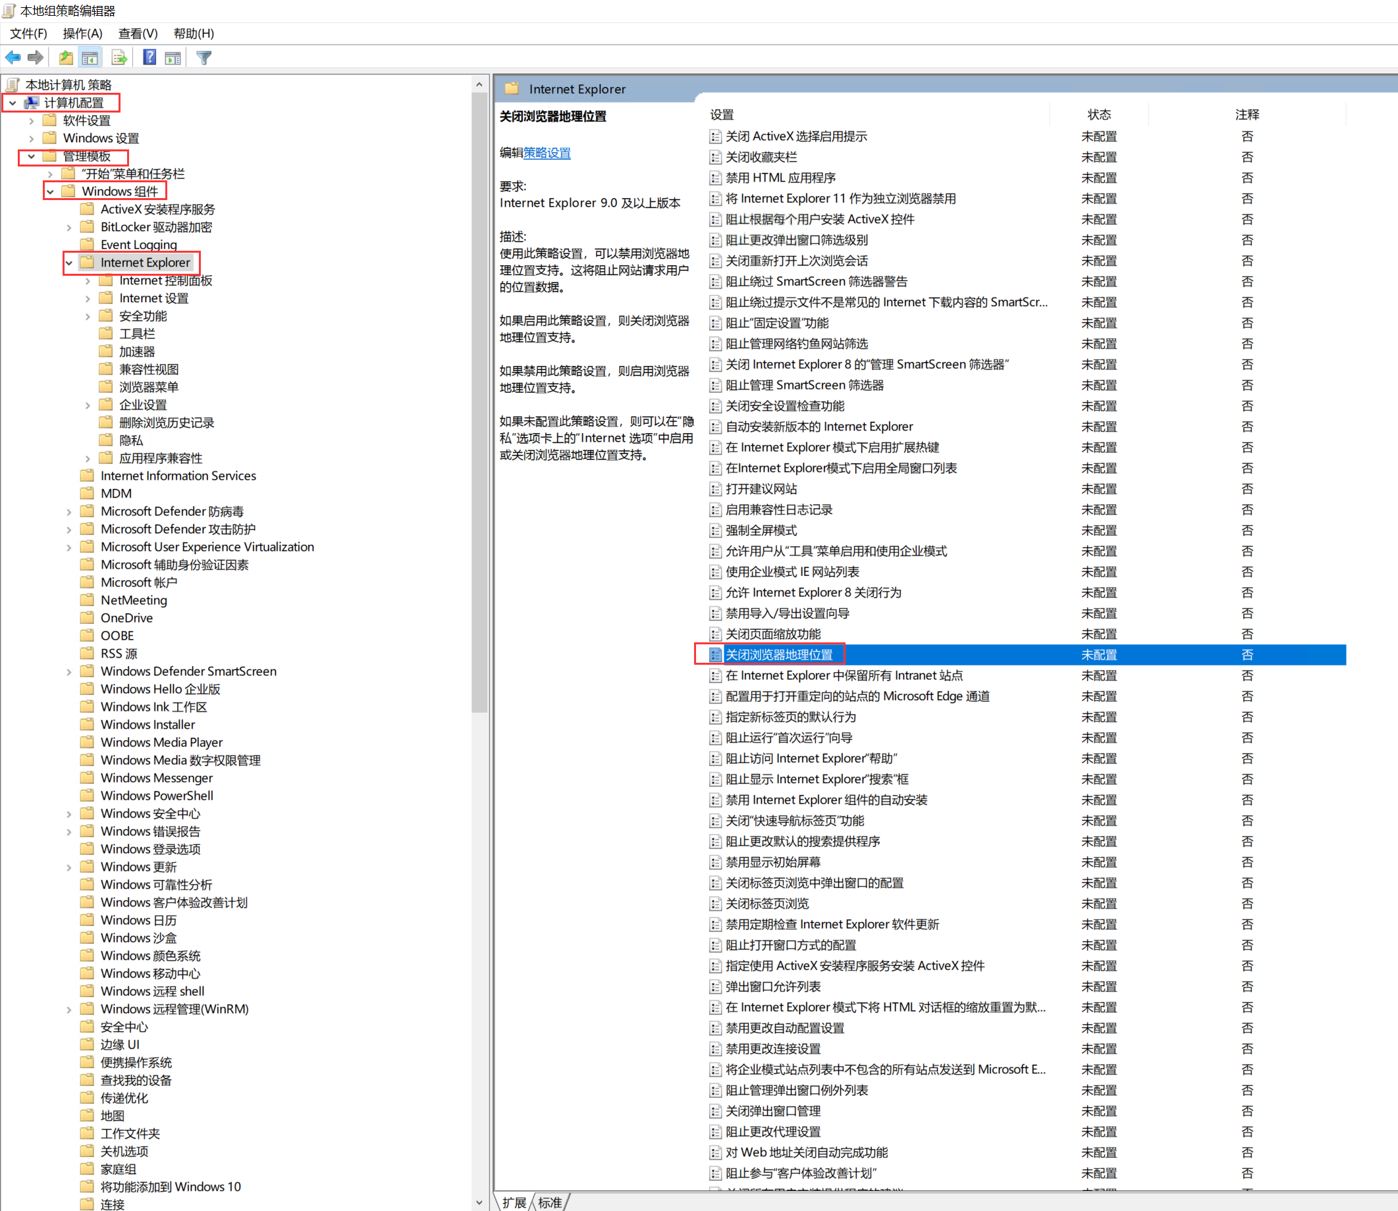Open the 操作(A) menu
This screenshot has width=1398, height=1211.
[82, 34]
